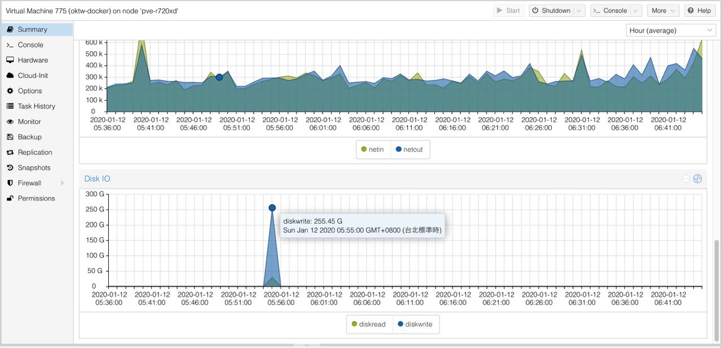Click the vertical scrollbar thumb
The image size is (722, 348).
coord(717,291)
